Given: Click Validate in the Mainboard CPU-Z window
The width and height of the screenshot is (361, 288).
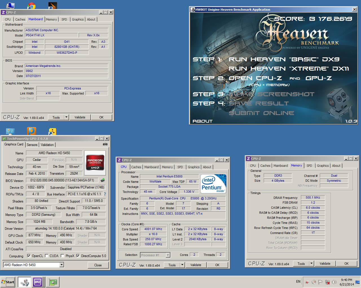Looking at the screenshot, I should 80,117.
